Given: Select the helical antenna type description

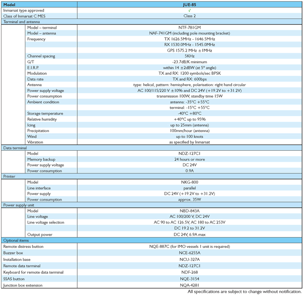Looking at the screenshot, I should point(189,85).
